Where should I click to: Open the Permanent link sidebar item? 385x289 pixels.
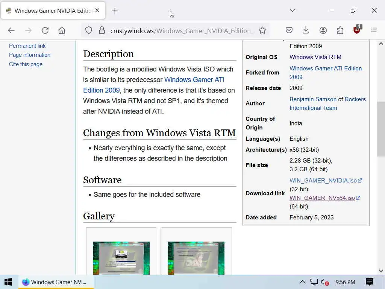point(27,46)
